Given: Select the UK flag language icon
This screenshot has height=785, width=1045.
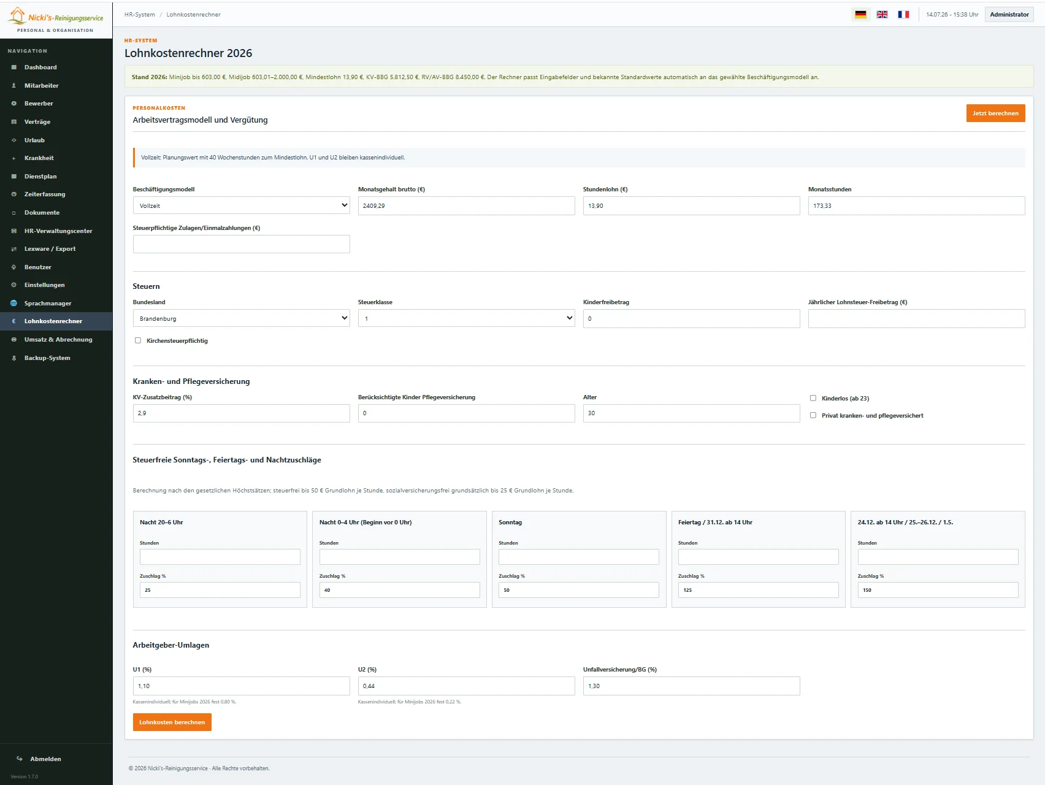Looking at the screenshot, I should (882, 15).
